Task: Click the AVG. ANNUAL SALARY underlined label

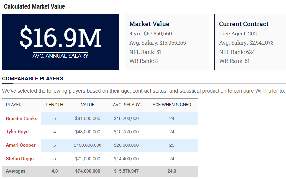Action: (x=60, y=56)
